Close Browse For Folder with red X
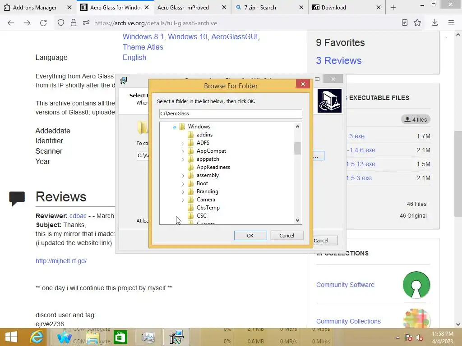Image resolution: width=462 pixels, height=346 pixels. point(303,84)
